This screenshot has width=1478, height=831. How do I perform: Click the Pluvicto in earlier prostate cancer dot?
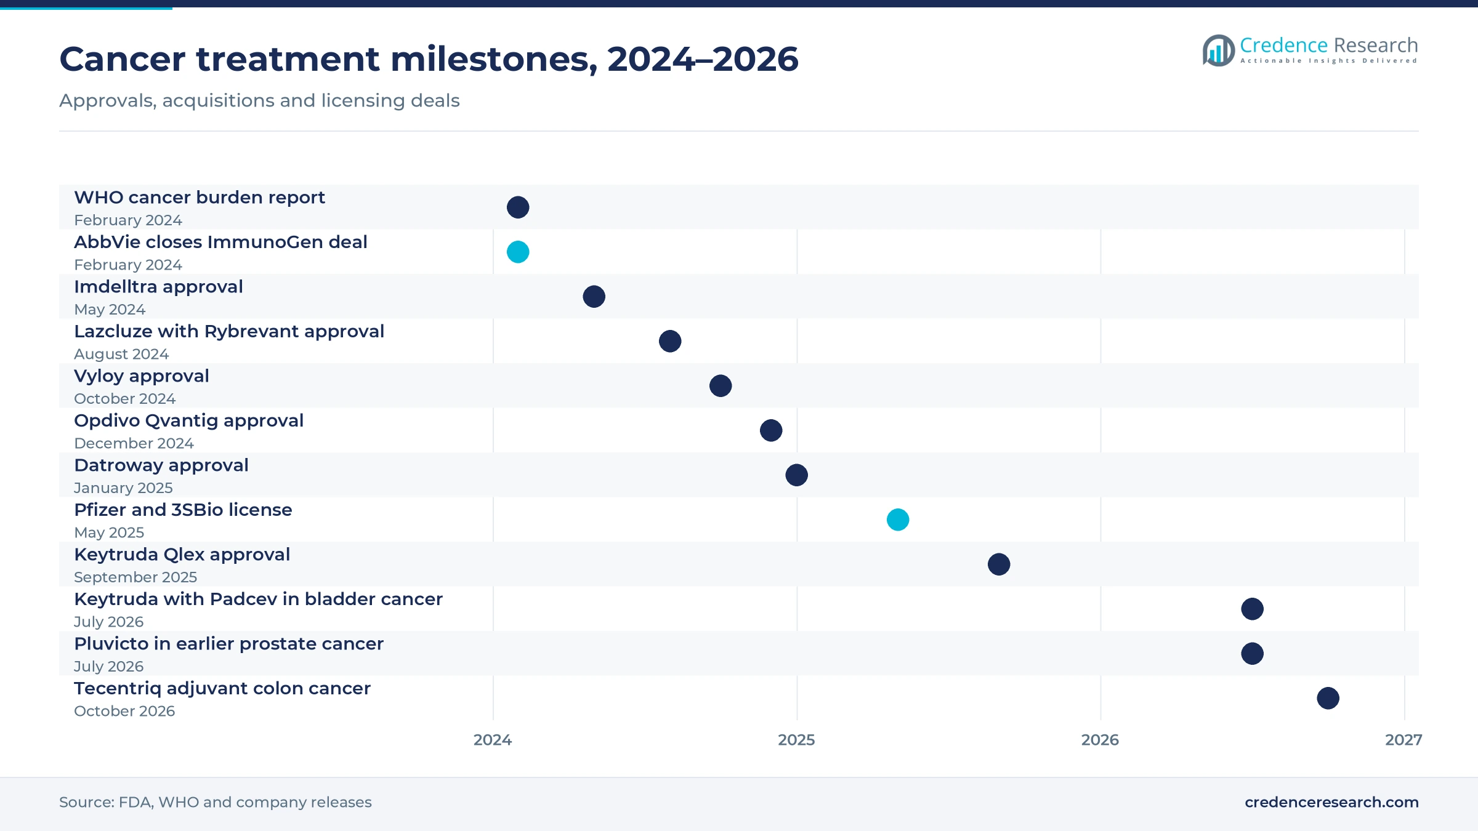[x=1252, y=654]
